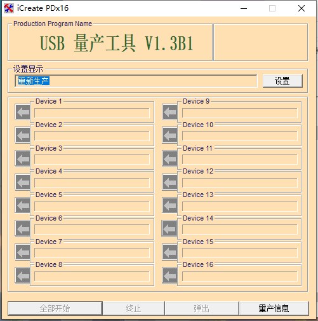Open the 量产信息 production info button
Viewport: 318px width, 321px height.
point(274,308)
